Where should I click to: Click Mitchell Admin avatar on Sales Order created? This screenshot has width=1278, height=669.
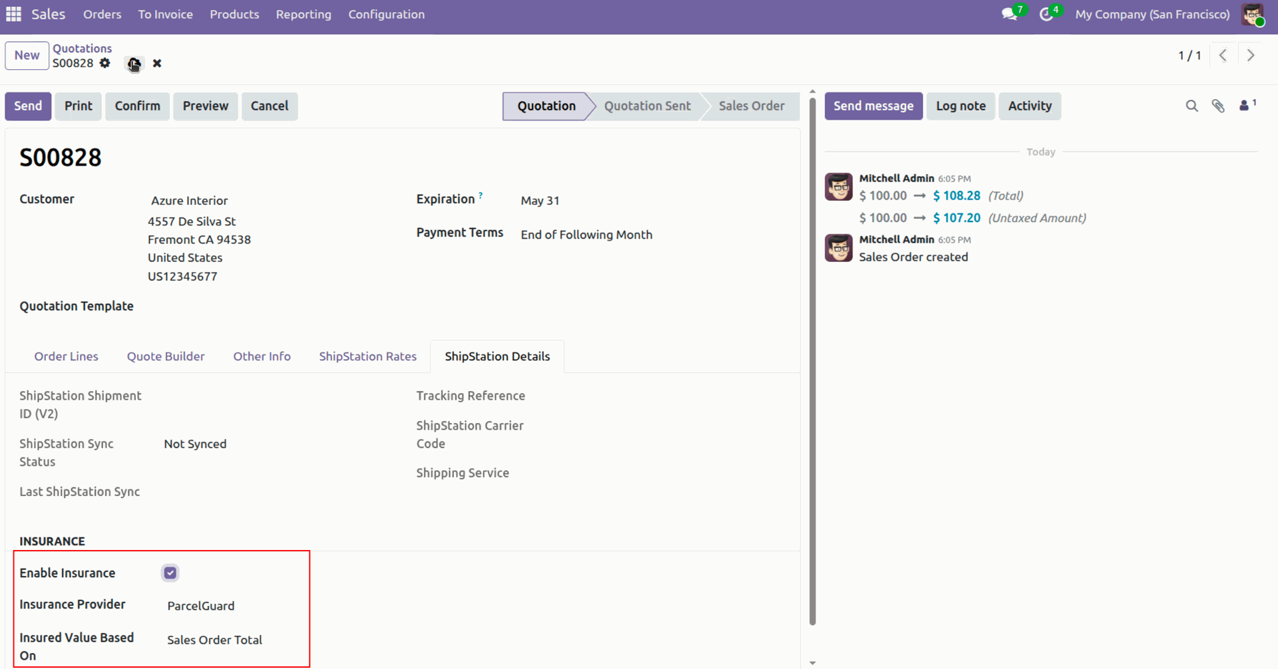click(839, 248)
